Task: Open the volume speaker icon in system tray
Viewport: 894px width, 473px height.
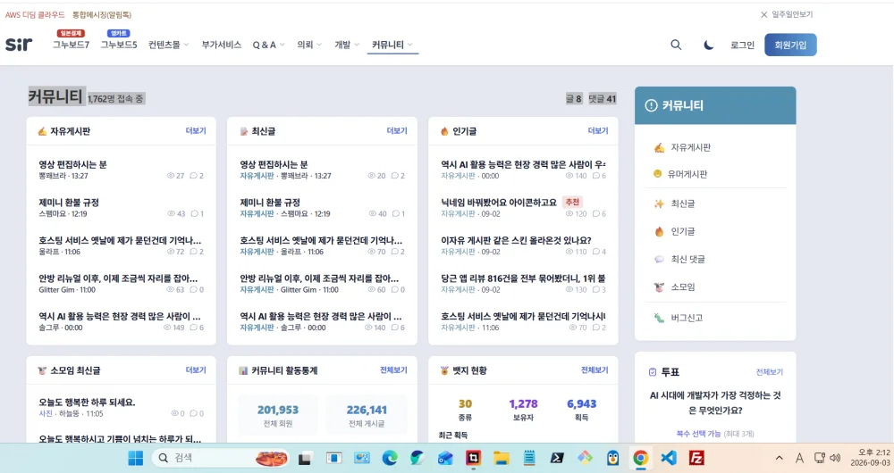Action: [835, 458]
